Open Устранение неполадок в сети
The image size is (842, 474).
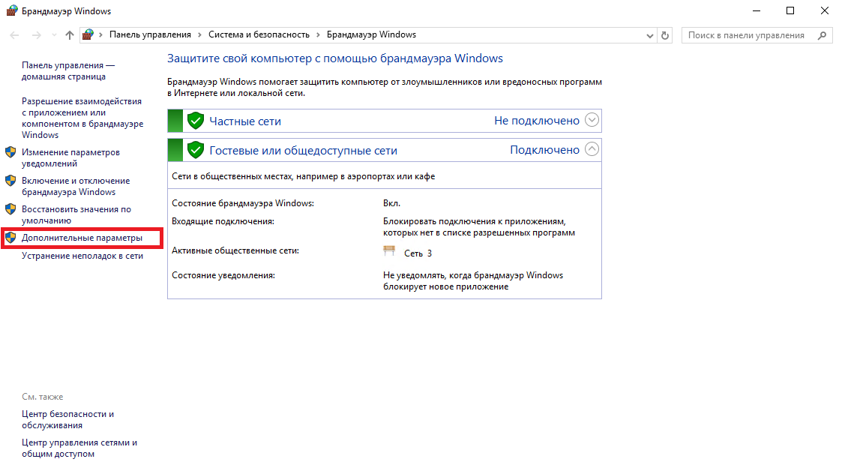click(x=82, y=256)
